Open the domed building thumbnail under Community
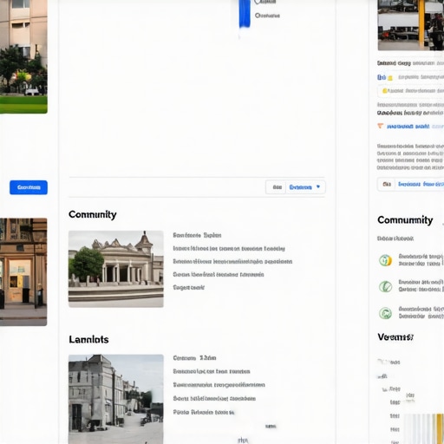 [116, 269]
